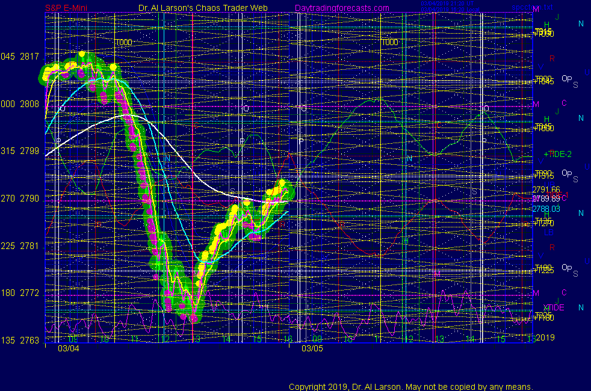Click the blue "LB" label
591x391 pixels.
pyautogui.click(x=549, y=232)
